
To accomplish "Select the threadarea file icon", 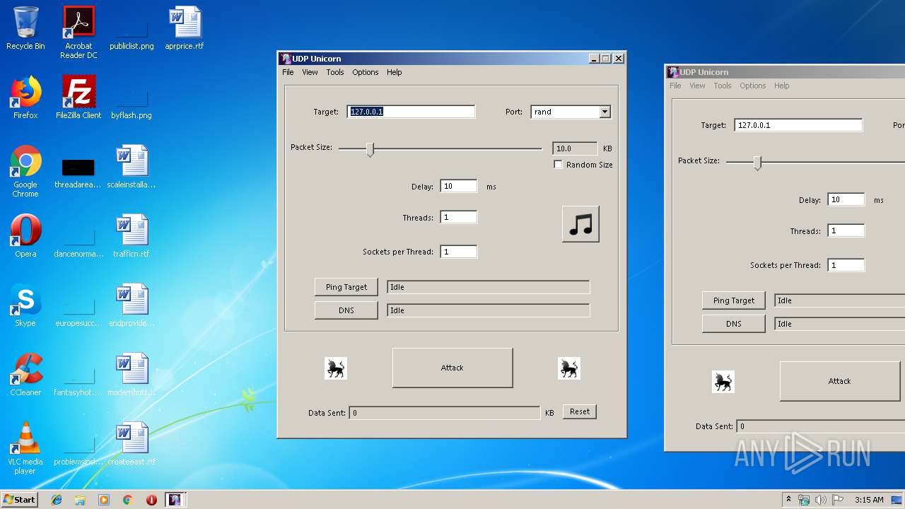I will (x=78, y=172).
